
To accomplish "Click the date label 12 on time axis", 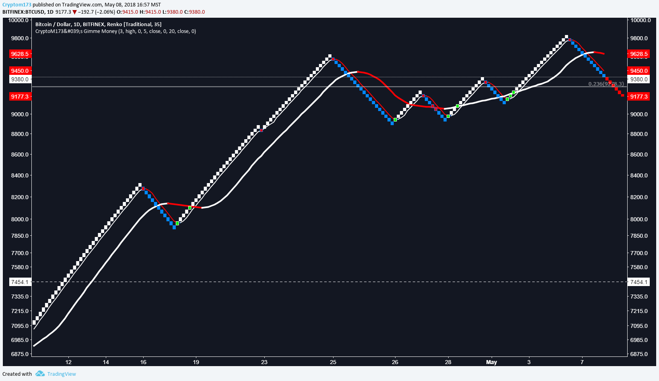I will point(68,362).
